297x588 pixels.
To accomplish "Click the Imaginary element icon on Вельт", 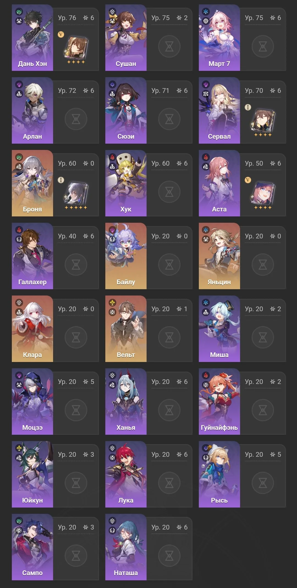I will [x=112, y=303].
